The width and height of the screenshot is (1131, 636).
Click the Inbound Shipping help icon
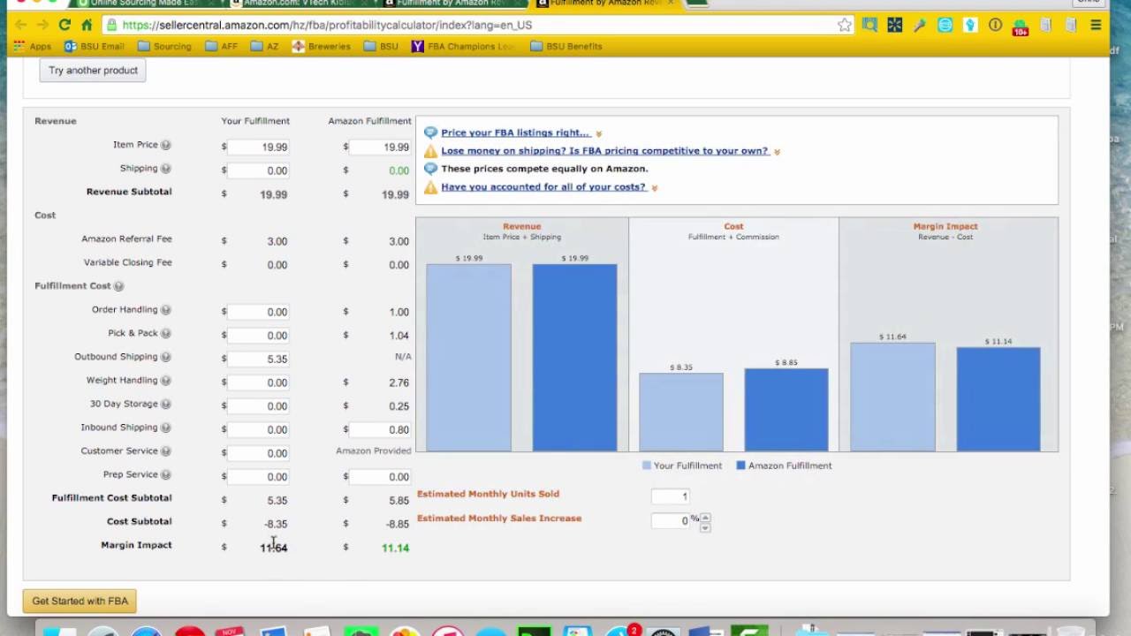coord(166,428)
